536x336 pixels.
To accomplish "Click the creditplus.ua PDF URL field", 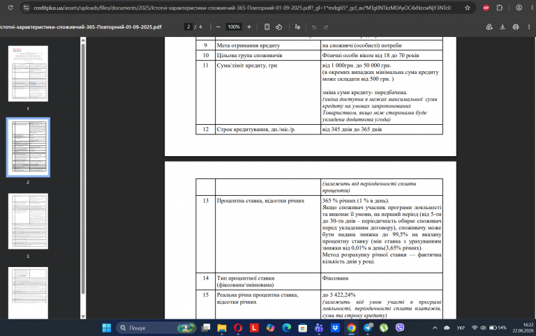I will pos(242,8).
